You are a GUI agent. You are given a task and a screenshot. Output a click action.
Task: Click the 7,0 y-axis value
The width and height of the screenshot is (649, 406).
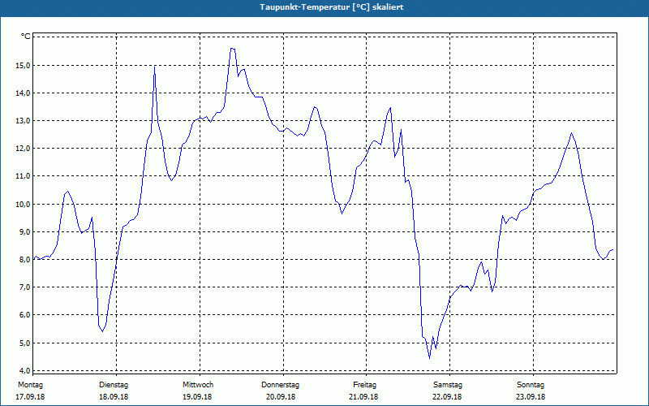25,287
